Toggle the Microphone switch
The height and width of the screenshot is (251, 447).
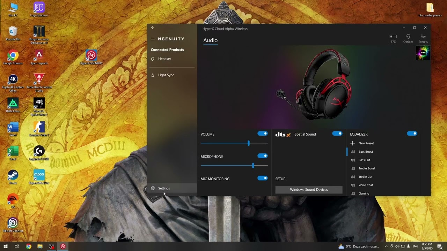263,156
